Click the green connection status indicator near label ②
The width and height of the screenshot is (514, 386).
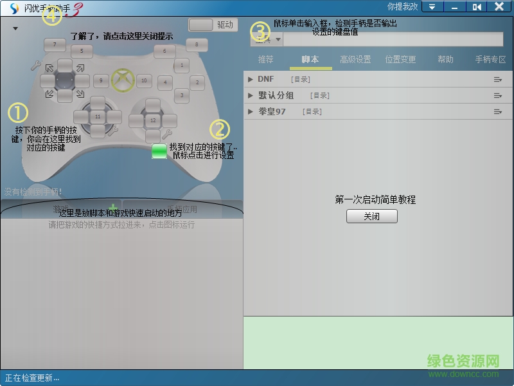pos(159,151)
